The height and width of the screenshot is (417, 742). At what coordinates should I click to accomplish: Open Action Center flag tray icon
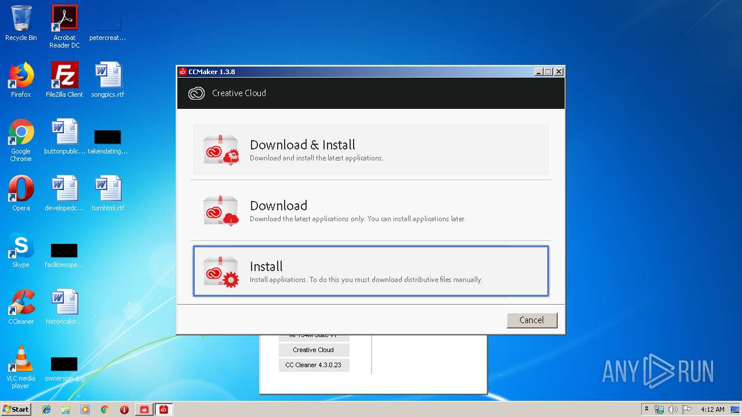pyautogui.click(x=687, y=409)
